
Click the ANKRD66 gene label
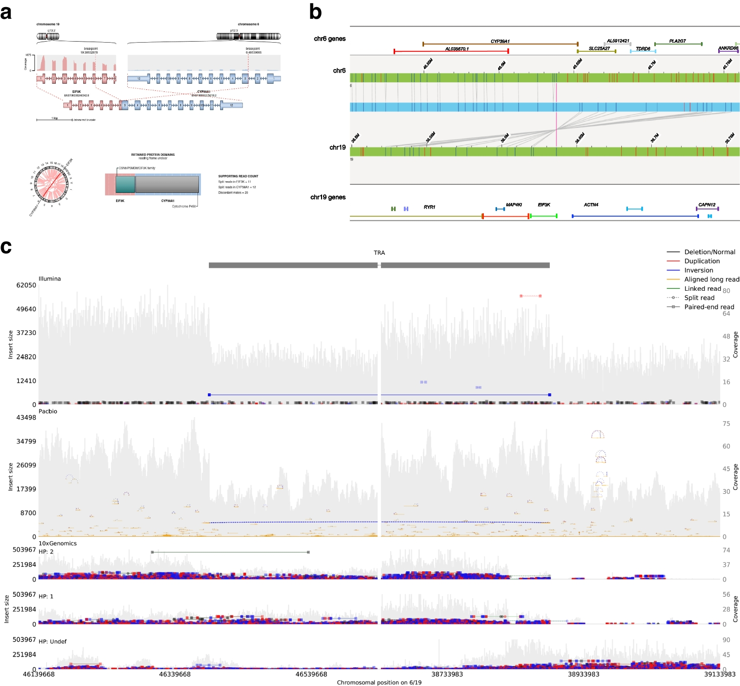(728, 49)
